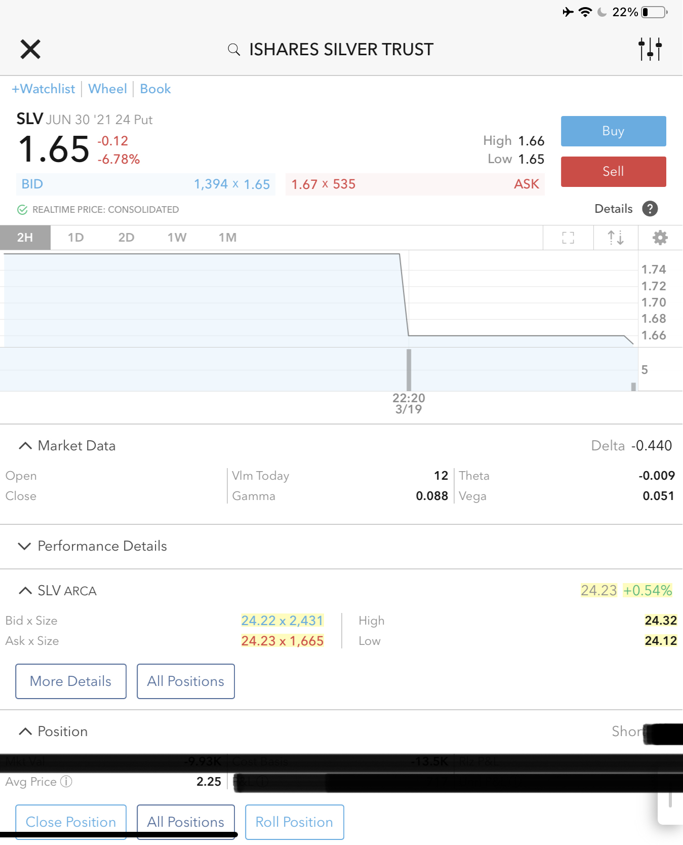The width and height of the screenshot is (683, 845).
Task: Expand the Performance Details section
Action: click(x=24, y=546)
